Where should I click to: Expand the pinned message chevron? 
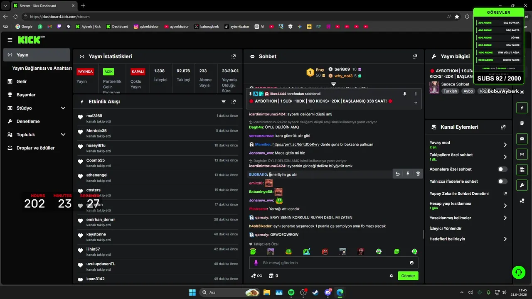tap(416, 103)
